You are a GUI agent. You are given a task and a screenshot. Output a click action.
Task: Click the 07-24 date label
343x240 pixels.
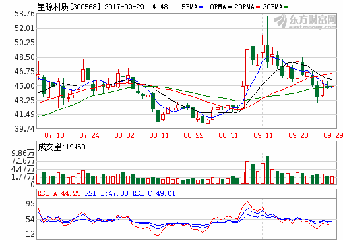pos(89,135)
